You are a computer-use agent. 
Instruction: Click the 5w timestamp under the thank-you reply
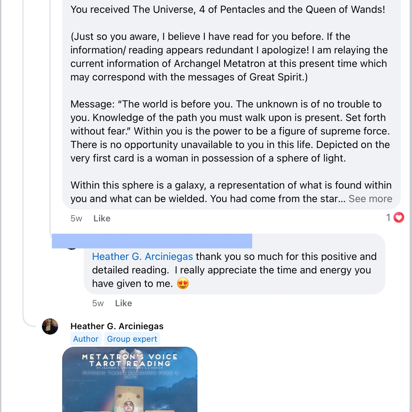pyautogui.click(x=98, y=304)
